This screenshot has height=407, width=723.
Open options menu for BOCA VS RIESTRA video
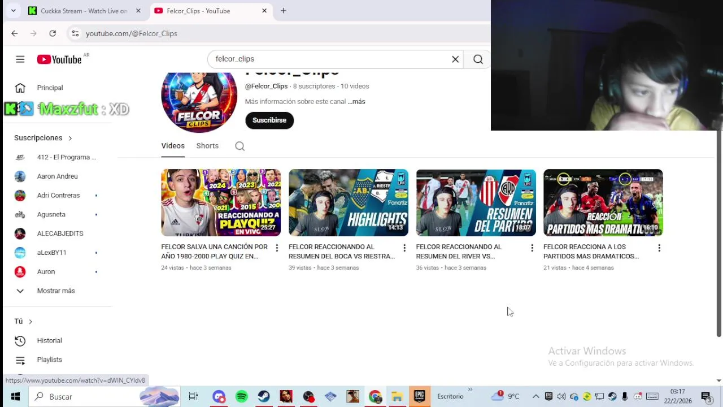click(404, 248)
